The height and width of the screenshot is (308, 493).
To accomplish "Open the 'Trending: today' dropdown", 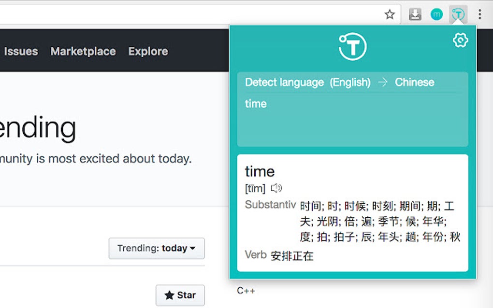I will pos(157,249).
